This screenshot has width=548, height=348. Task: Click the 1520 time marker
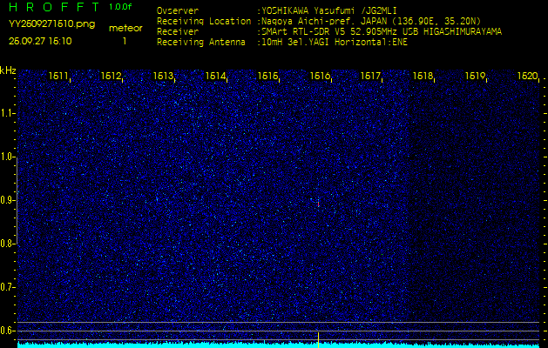coord(527,77)
